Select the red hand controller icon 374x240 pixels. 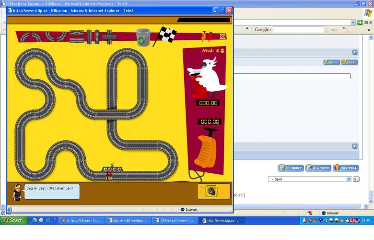tap(209, 36)
